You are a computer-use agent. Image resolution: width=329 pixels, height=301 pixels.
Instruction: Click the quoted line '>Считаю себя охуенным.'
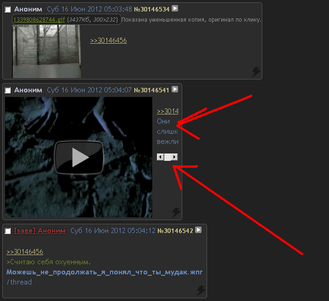click(48, 262)
